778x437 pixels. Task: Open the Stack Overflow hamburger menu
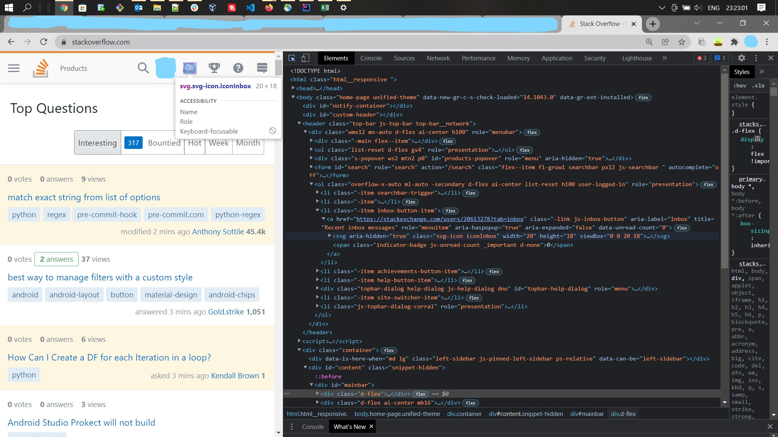[x=14, y=68]
